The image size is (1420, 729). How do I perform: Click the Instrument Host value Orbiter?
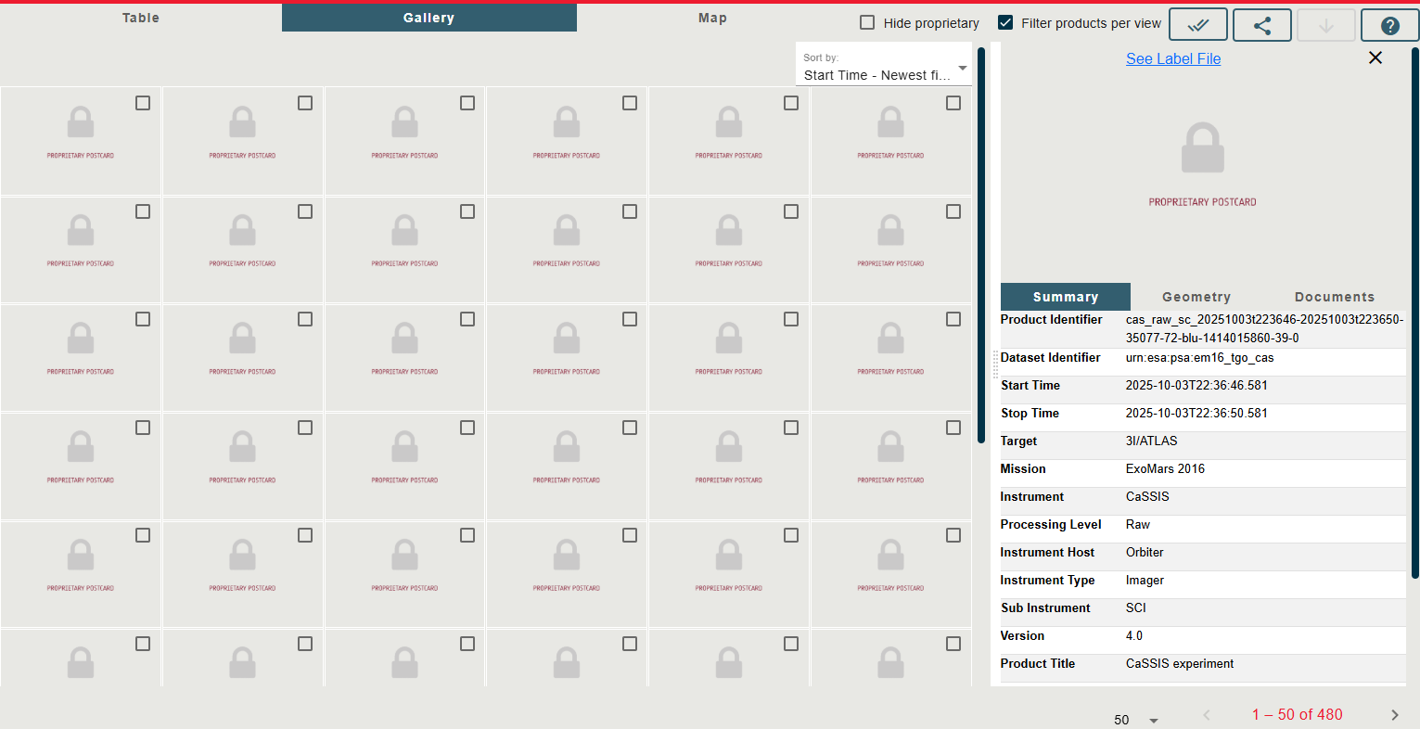pyautogui.click(x=1145, y=553)
